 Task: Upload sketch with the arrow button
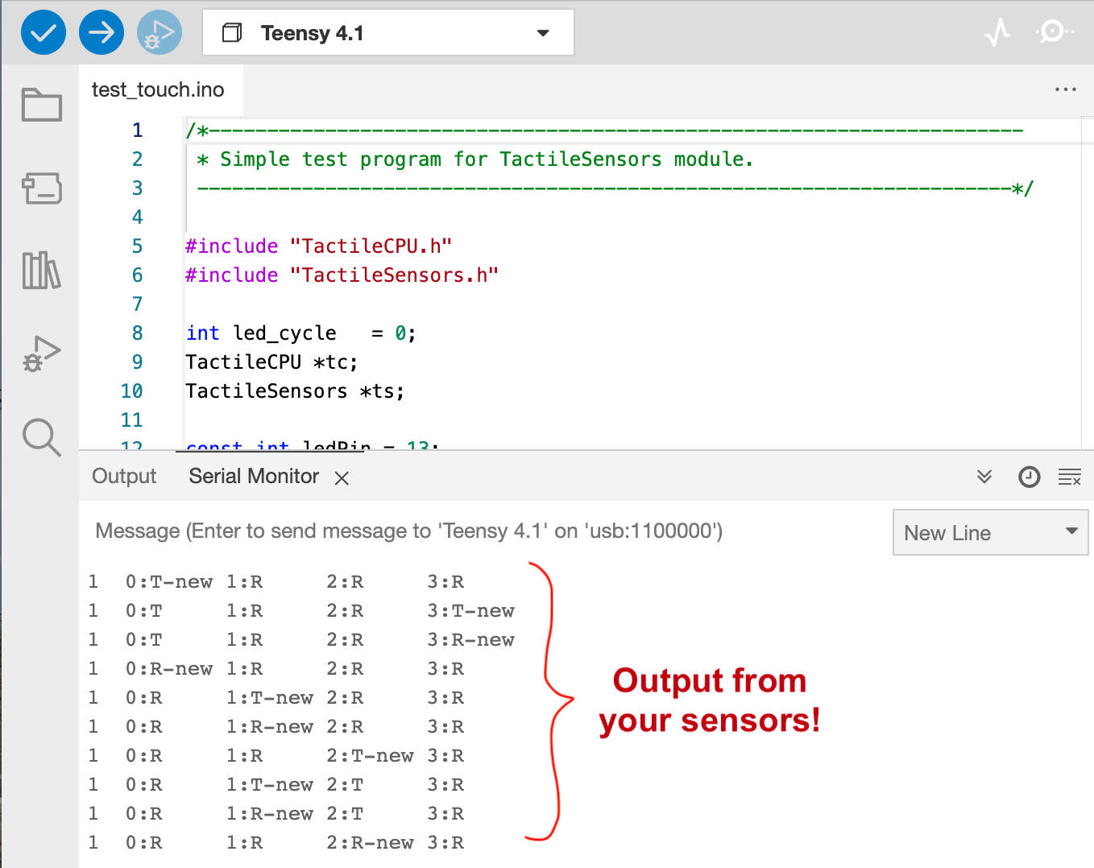click(102, 33)
